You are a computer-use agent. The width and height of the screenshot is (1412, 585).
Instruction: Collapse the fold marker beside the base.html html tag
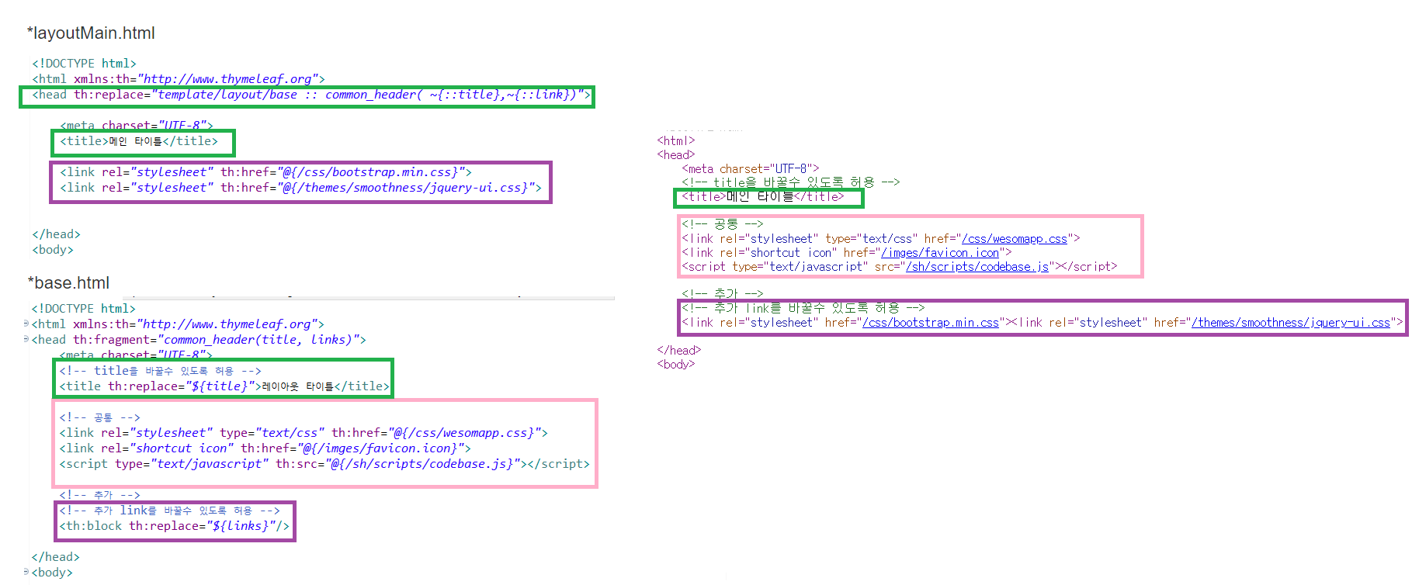pyautogui.click(x=26, y=324)
